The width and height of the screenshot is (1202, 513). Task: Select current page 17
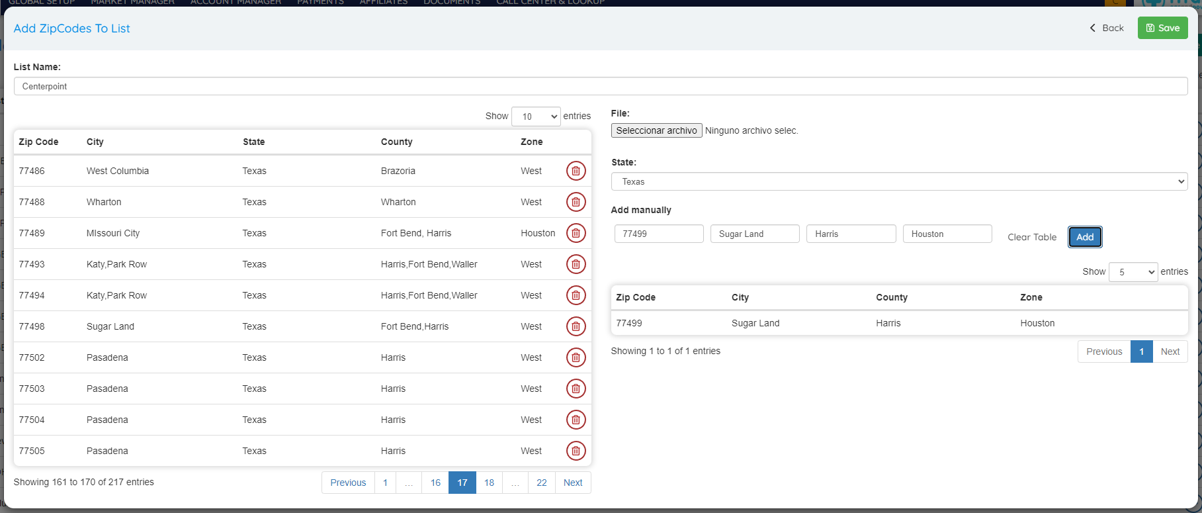[x=462, y=483]
